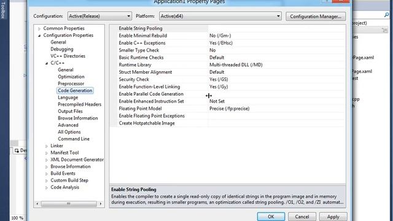Viewport: 393px width, 221px height.
Task: Select the Runtime Library property
Action: (135, 64)
